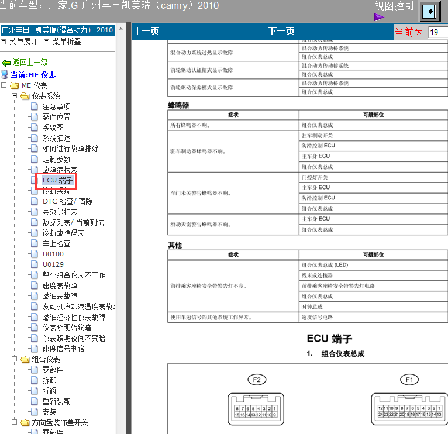Image resolution: width=448 pixels, height=434 pixels.
Task: Click the current page number field
Action: click(x=438, y=32)
